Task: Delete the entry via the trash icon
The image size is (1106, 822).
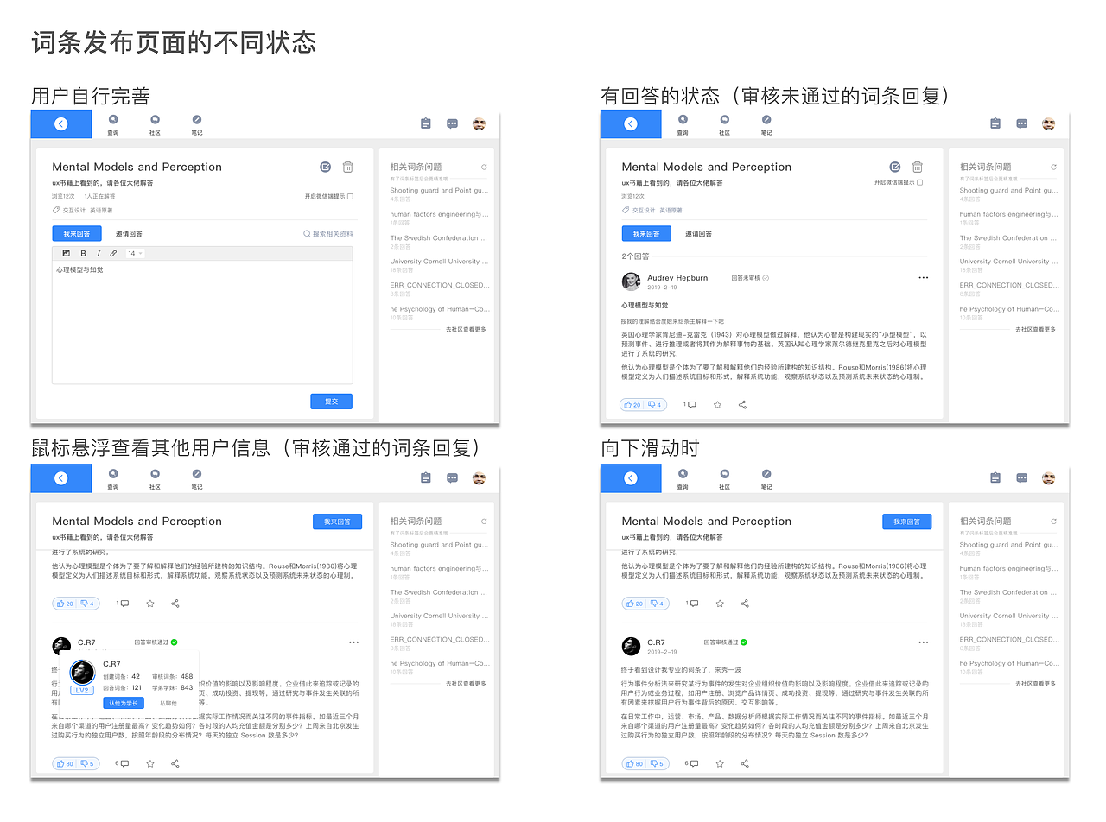Action: click(x=347, y=167)
